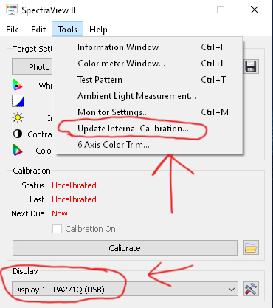Open calibration folder icon beside Calibrate
Viewport: 273px width, 308px height.
[251, 247]
